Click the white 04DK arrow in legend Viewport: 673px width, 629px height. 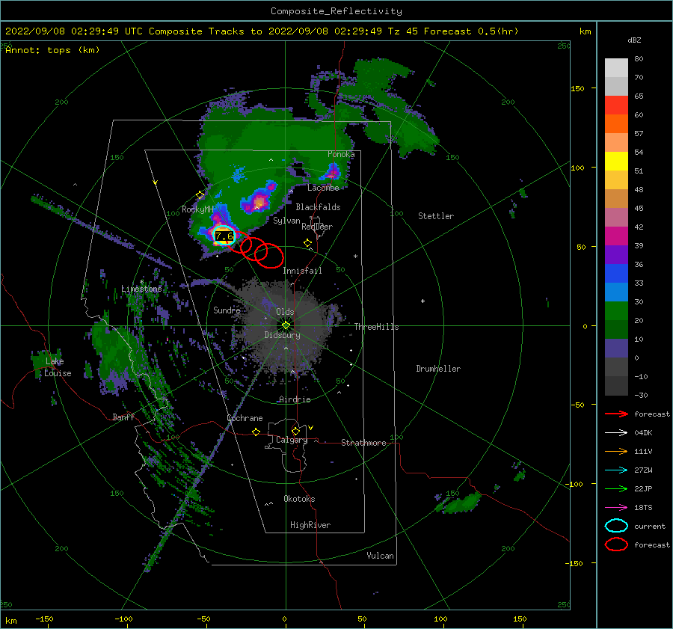point(616,433)
